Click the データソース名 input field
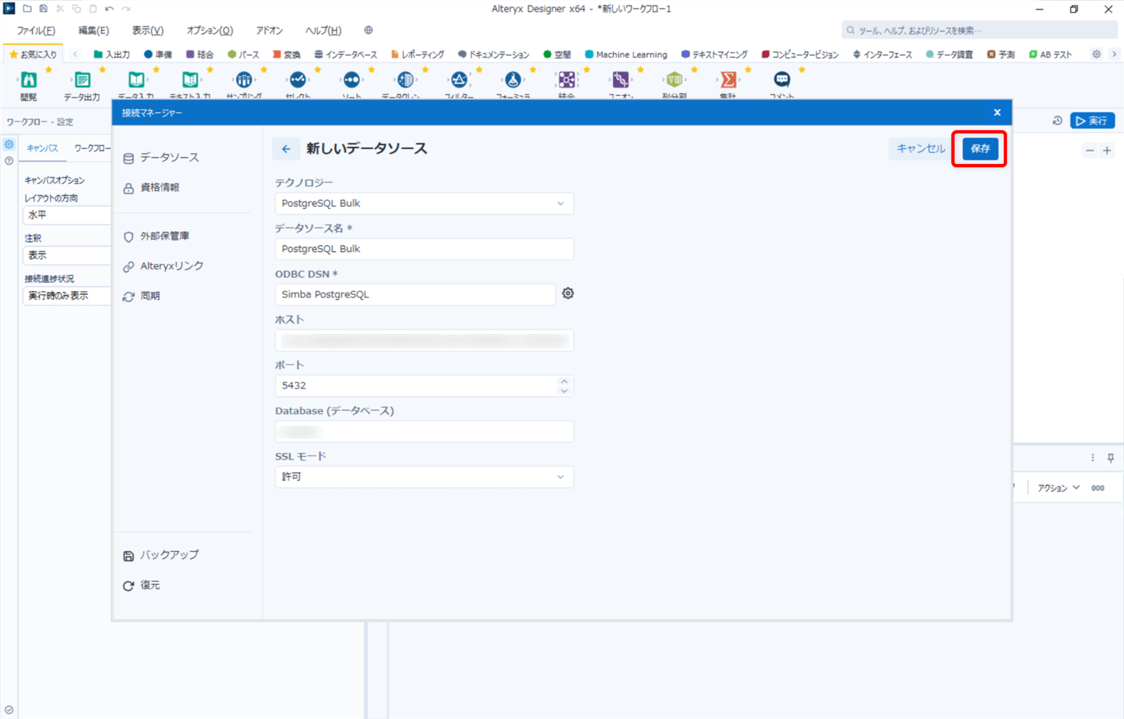Image resolution: width=1124 pixels, height=719 pixels. [424, 249]
